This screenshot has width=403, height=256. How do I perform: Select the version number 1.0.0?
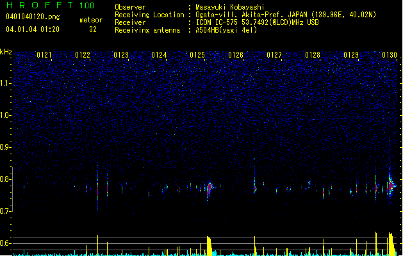87,6
